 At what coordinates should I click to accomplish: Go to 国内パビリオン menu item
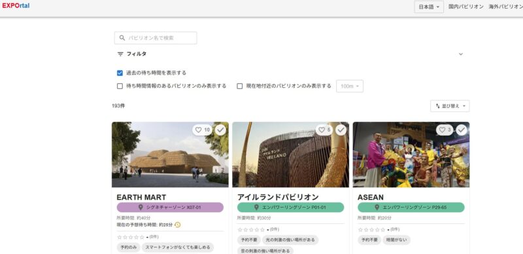(x=466, y=7)
